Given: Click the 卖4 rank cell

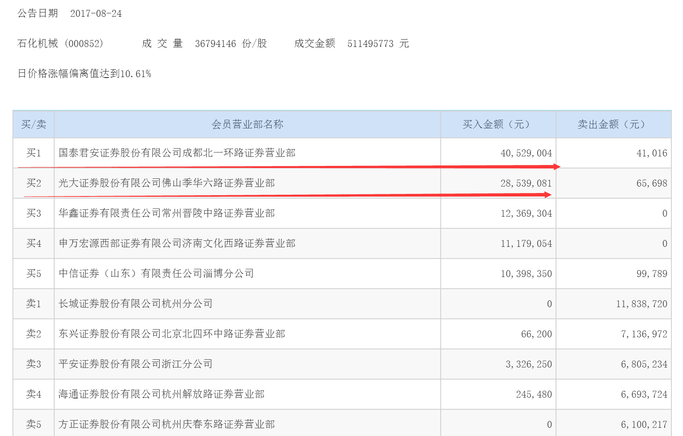Looking at the screenshot, I should tap(34, 394).
